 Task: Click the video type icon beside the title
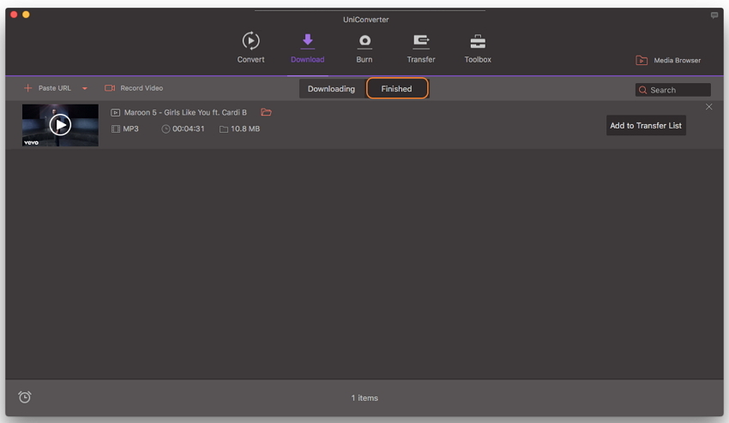(115, 112)
